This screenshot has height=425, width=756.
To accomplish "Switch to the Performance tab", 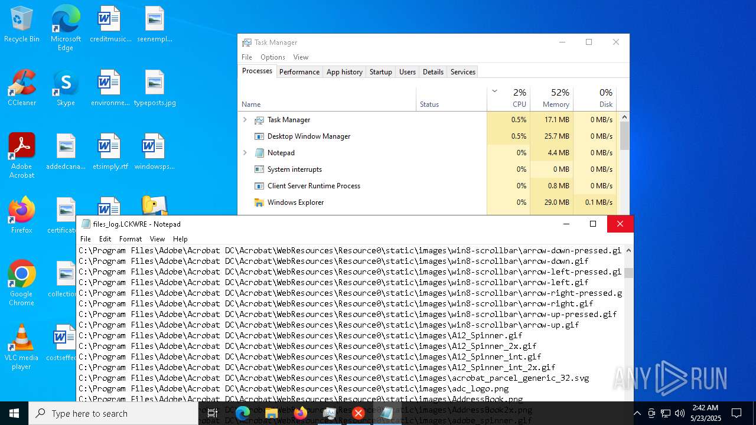I will click(x=299, y=72).
